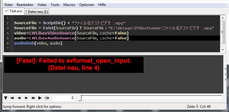Click the play video button

click(x=40, y=98)
